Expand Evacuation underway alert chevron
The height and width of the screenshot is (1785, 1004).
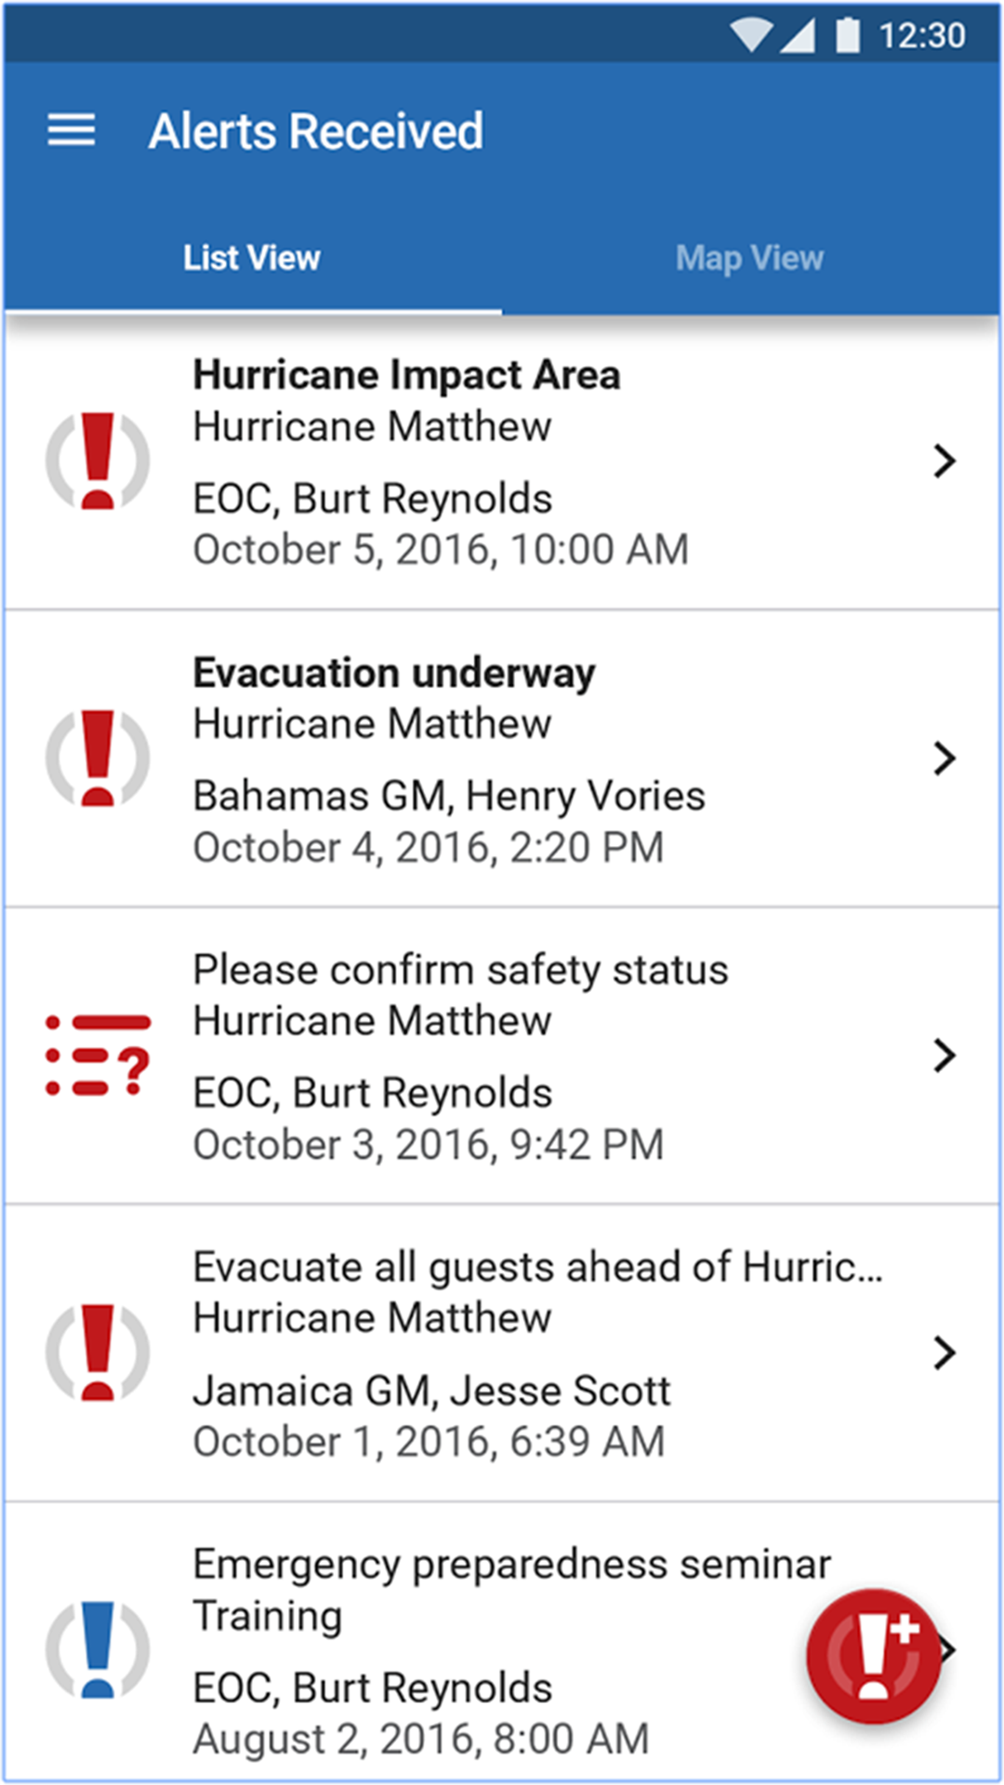(x=945, y=759)
